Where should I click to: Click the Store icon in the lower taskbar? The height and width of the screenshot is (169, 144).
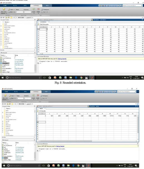point(48,166)
